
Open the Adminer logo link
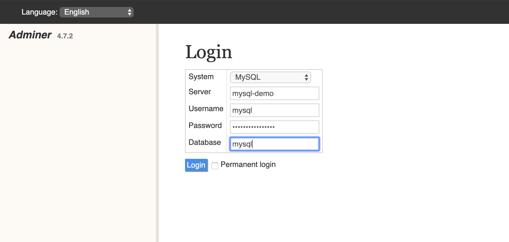click(30, 35)
